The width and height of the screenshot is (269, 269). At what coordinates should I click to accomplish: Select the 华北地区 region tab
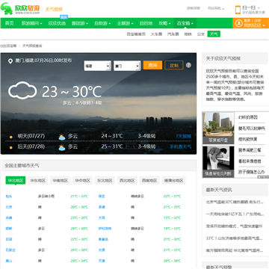click(16, 180)
